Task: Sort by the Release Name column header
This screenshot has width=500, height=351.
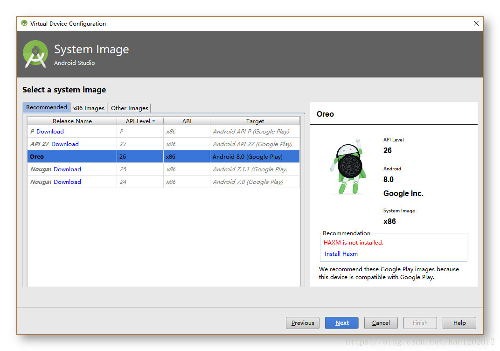Action: tap(72, 121)
